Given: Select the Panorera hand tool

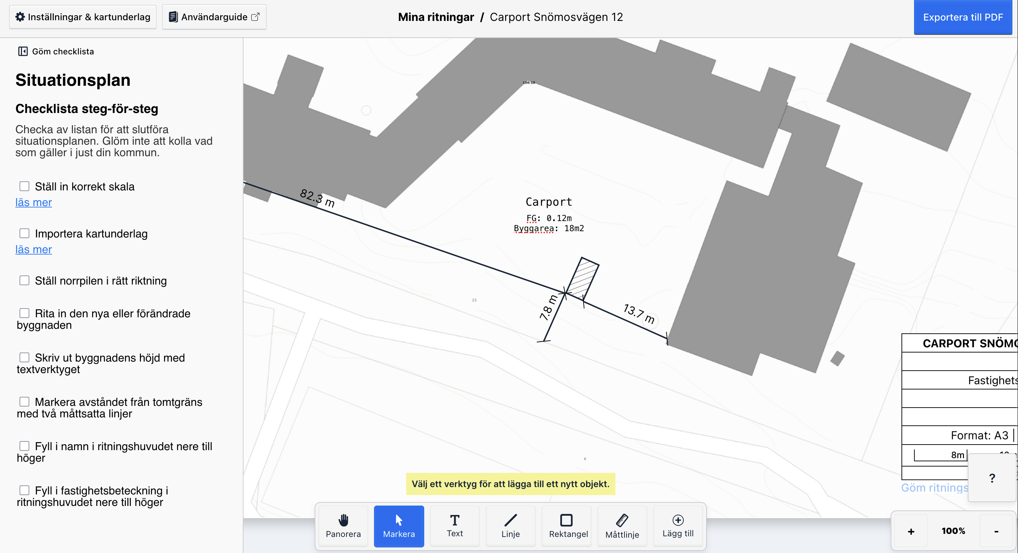Looking at the screenshot, I should pyautogui.click(x=343, y=526).
